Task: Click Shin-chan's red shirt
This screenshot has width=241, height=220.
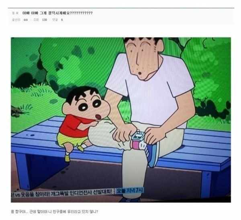Action: click(74, 125)
